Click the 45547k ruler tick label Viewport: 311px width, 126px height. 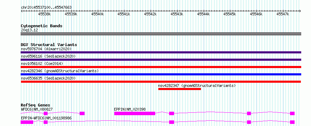(283, 14)
